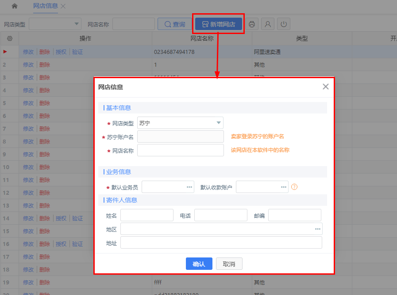Click 删除 in row 19
Viewport: 397px width, 295px height.
45,282
